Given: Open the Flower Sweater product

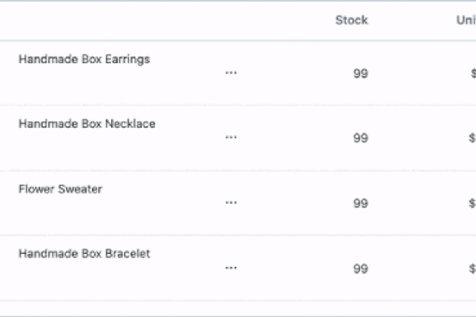Looking at the screenshot, I should pos(59,189).
